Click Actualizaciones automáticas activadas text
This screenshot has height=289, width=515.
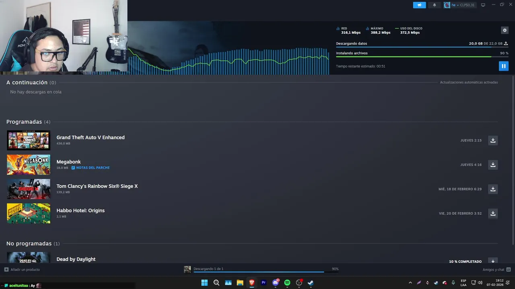(469, 82)
